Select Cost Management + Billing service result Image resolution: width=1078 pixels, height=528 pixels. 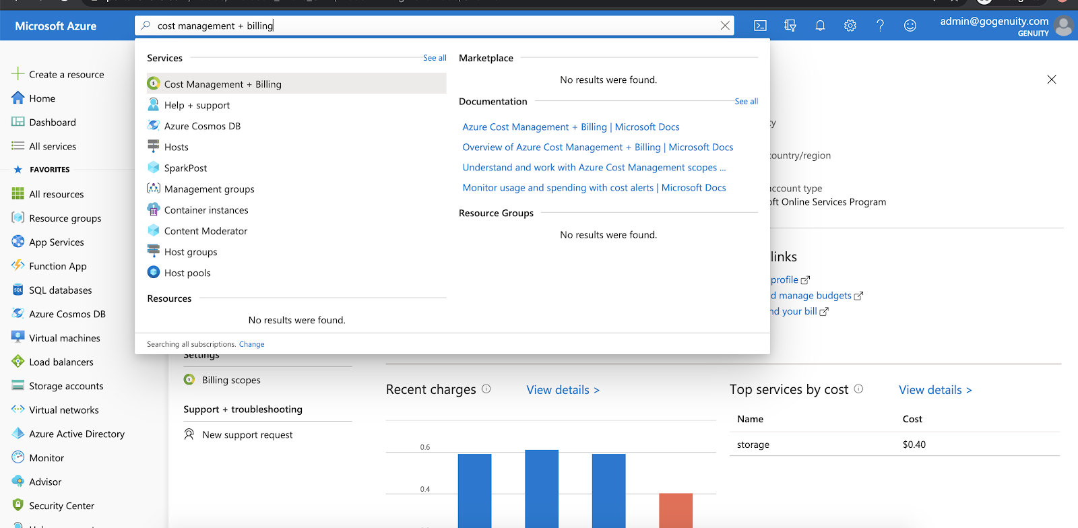tap(296, 84)
